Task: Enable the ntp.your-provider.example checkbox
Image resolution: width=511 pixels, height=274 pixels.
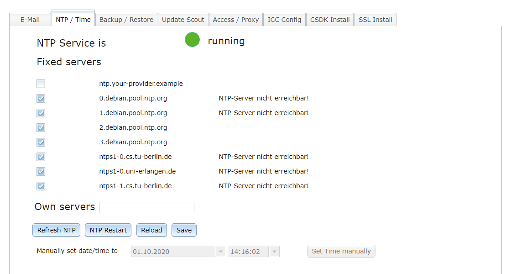Action: (x=41, y=84)
